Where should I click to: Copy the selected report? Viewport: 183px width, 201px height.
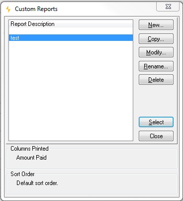click(x=156, y=39)
